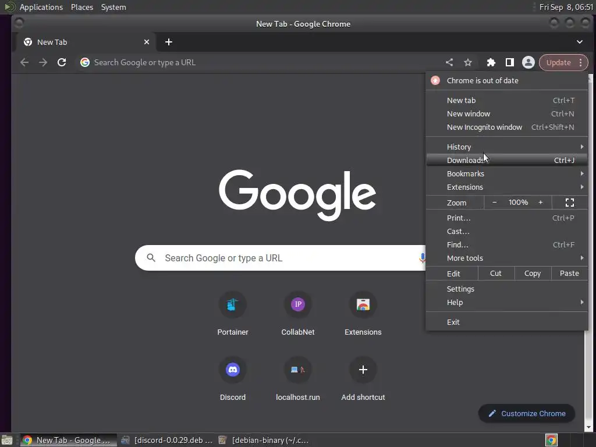
Task: Open the Places menu in the top panel
Action: coord(82,7)
